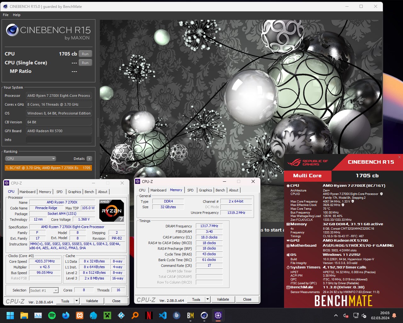Open BenchMate taskbar icon
Screen dimensions: 403x323
tap(190, 315)
